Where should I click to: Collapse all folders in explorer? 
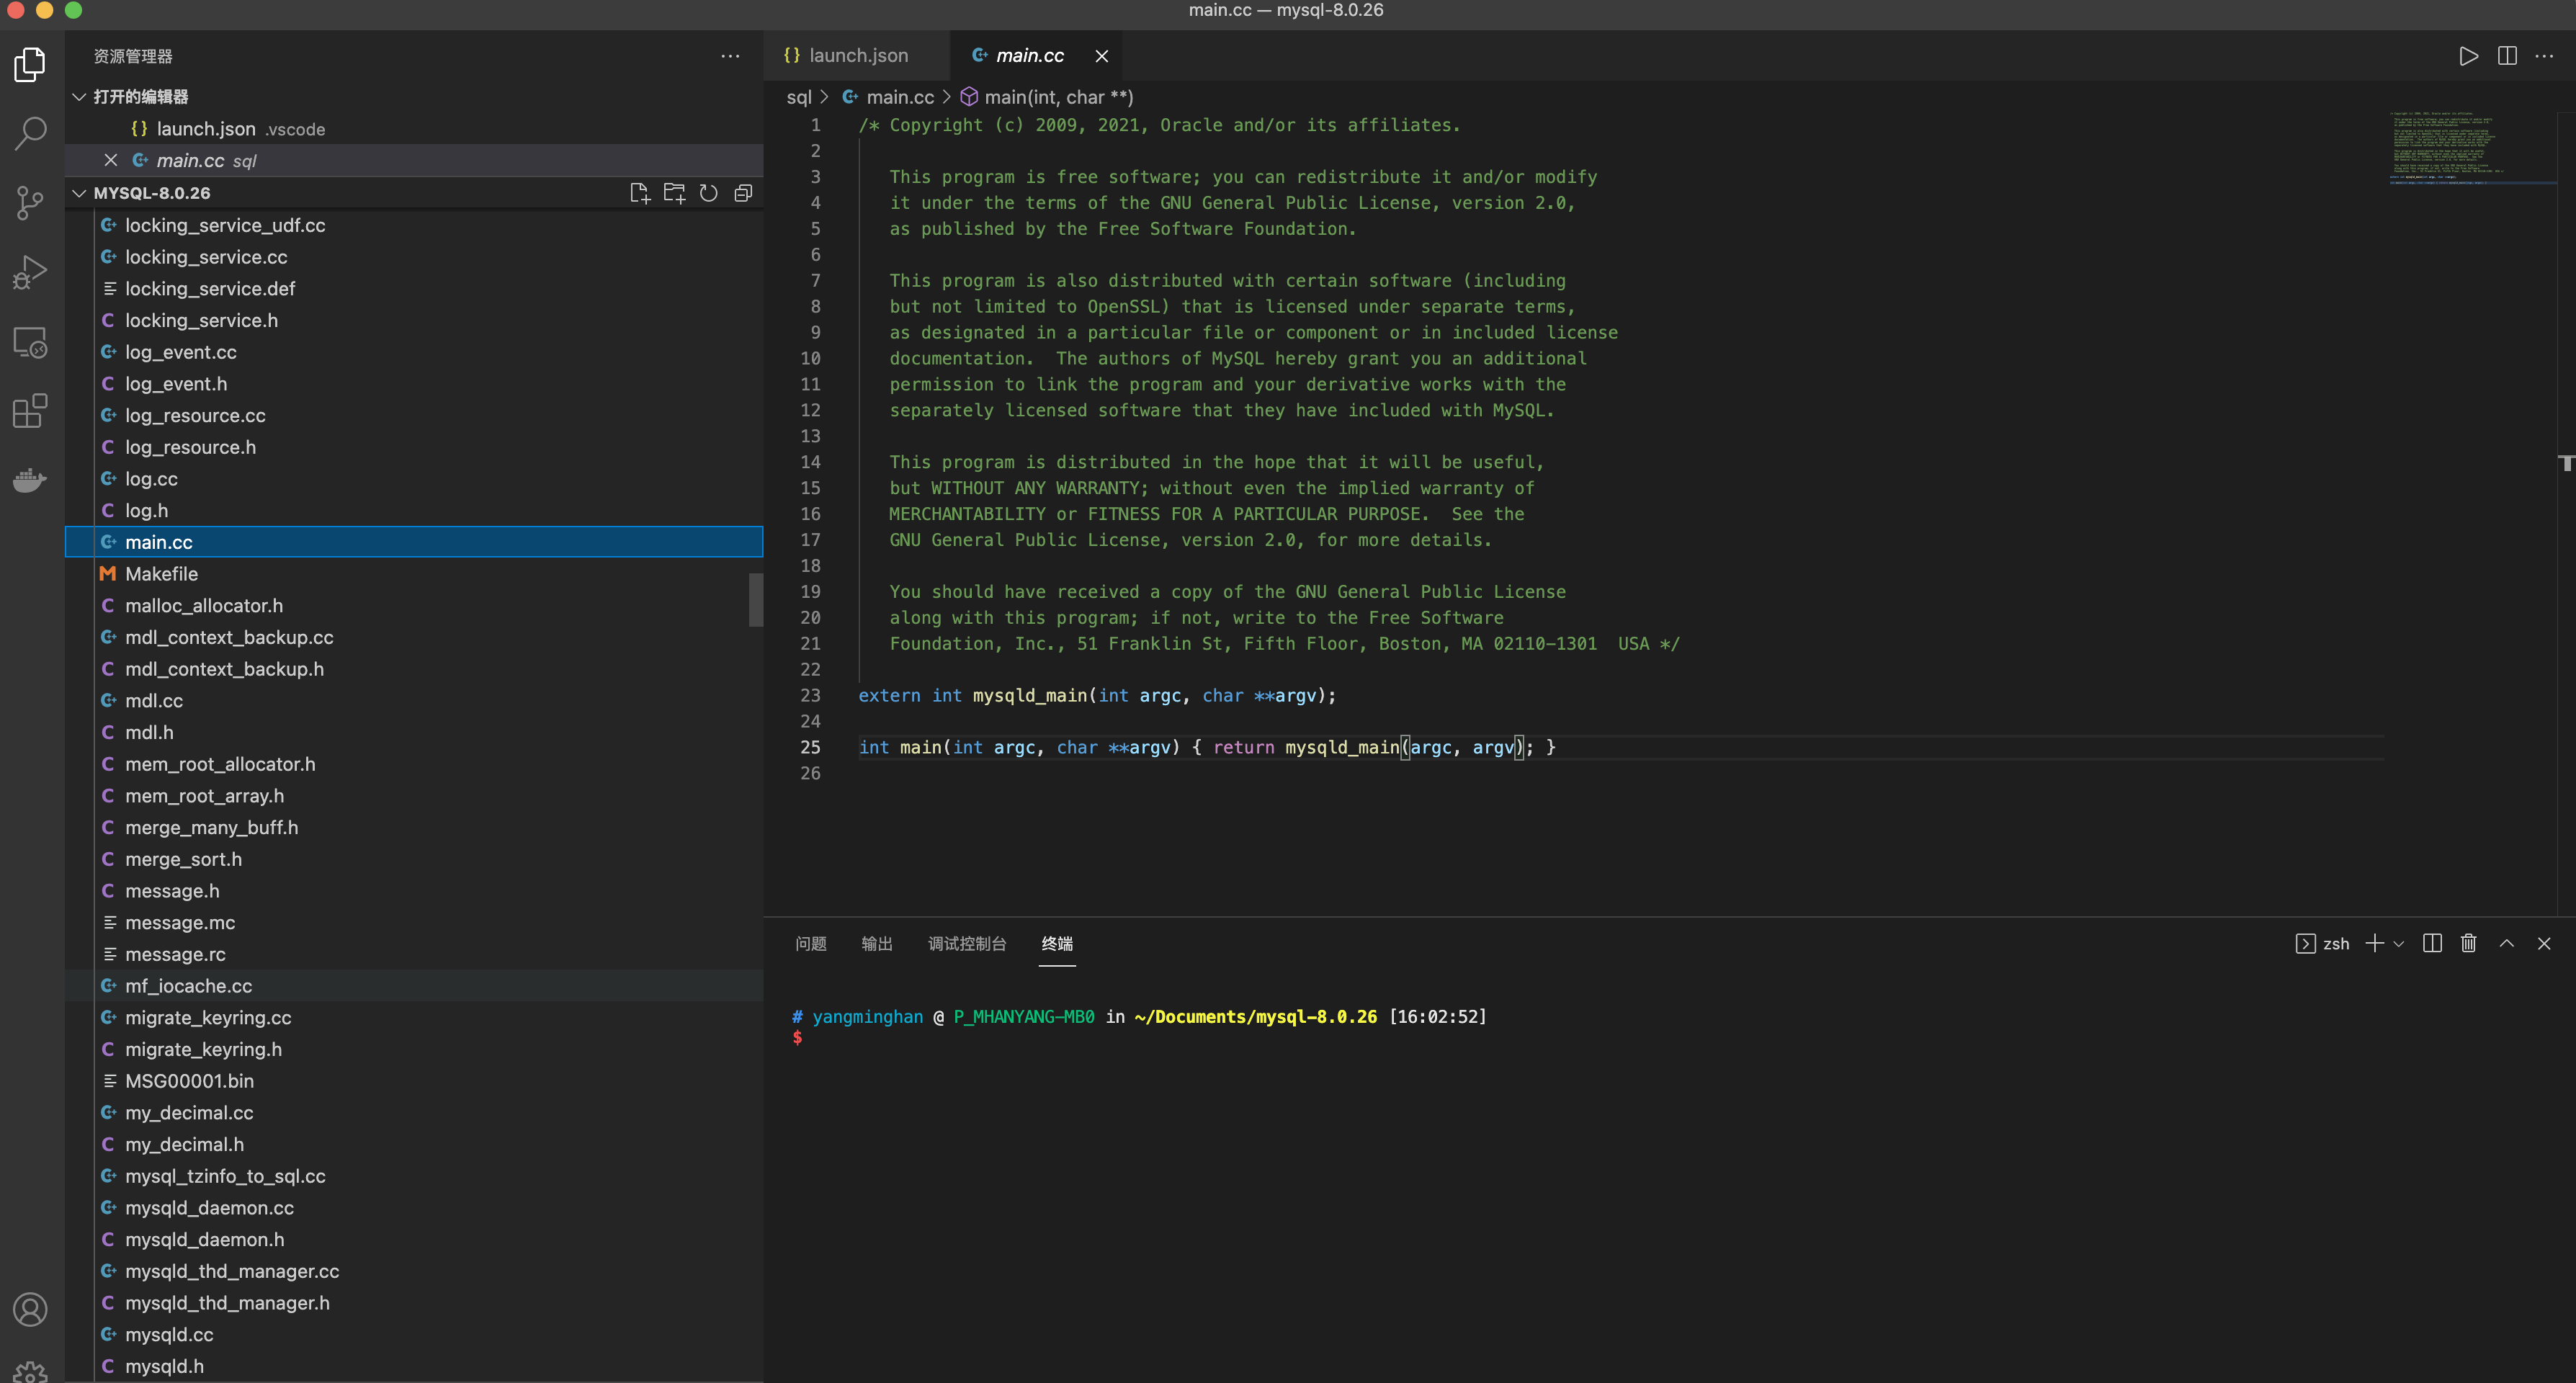pyautogui.click(x=743, y=193)
